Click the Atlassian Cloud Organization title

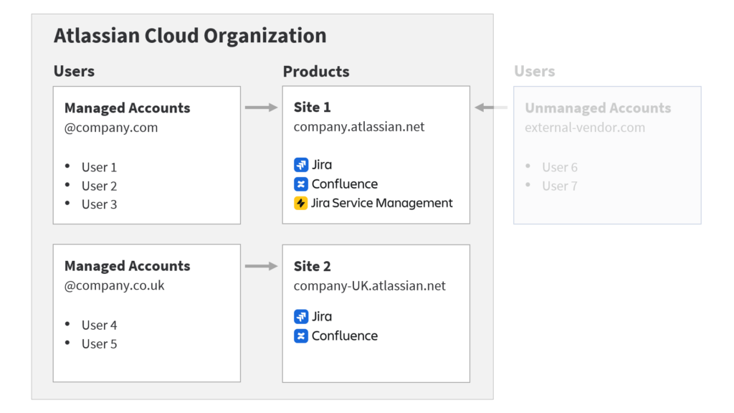pos(190,35)
